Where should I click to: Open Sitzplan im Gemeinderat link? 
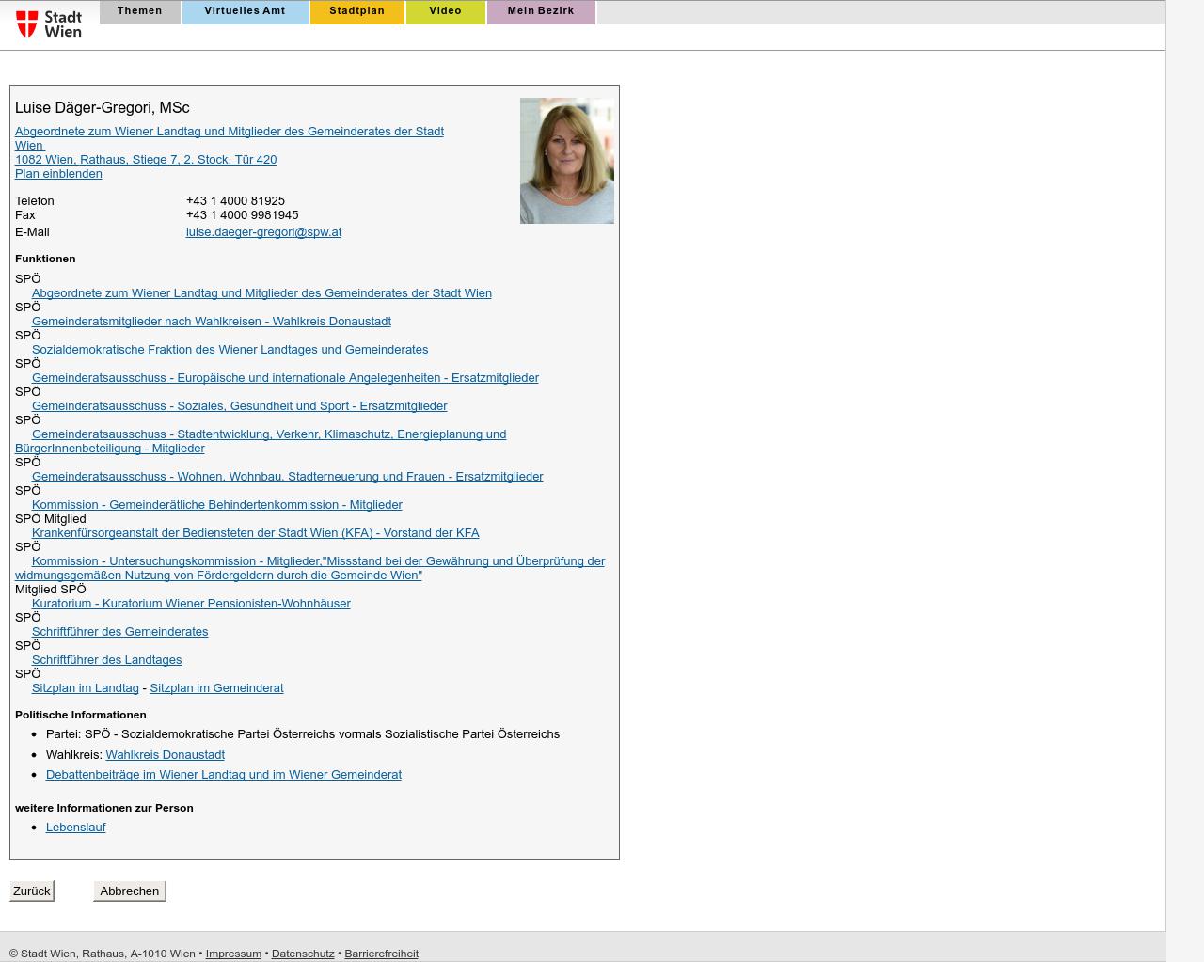click(x=216, y=688)
